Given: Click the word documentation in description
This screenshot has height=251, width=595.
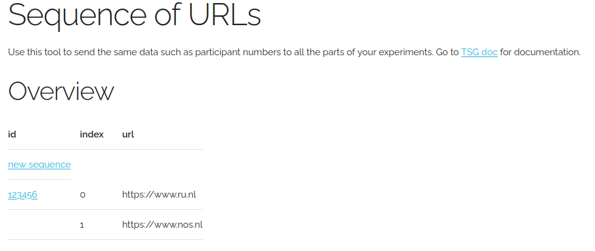Looking at the screenshot, I should [x=547, y=52].
